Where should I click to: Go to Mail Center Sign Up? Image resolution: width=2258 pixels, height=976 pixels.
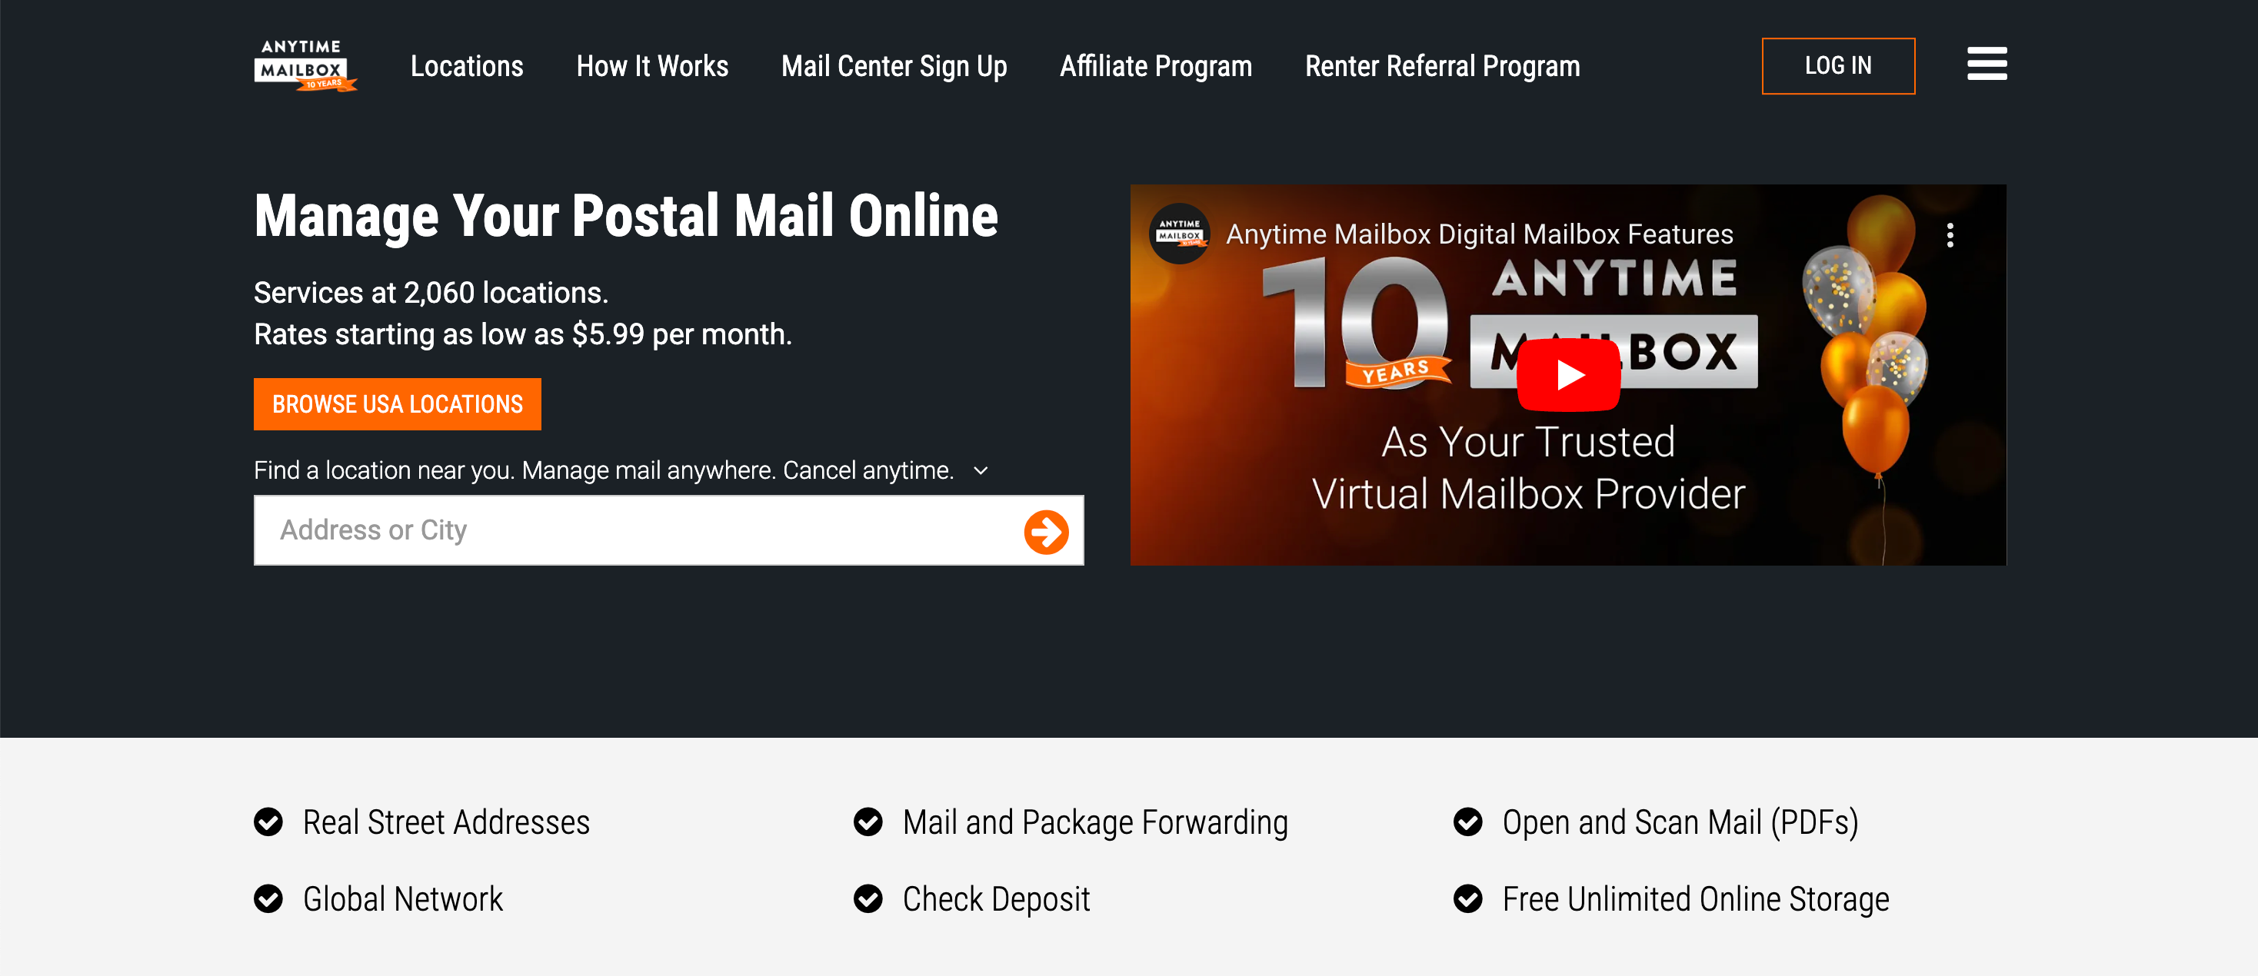893,66
